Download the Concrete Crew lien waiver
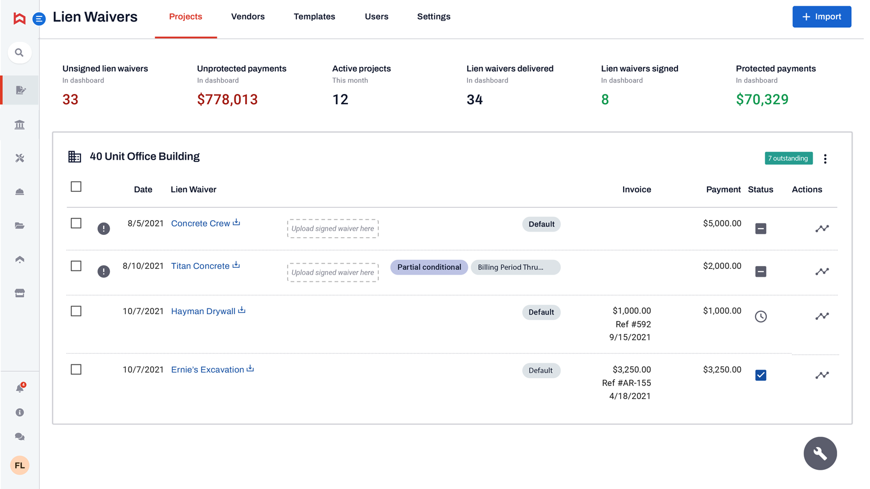This screenshot has width=870, height=489. [237, 222]
